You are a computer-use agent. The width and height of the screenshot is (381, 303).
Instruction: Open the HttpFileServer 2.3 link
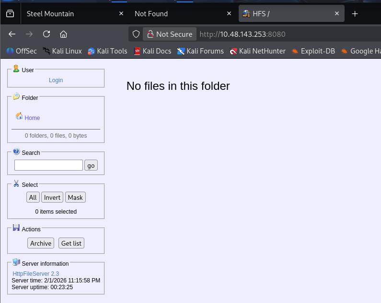point(35,274)
